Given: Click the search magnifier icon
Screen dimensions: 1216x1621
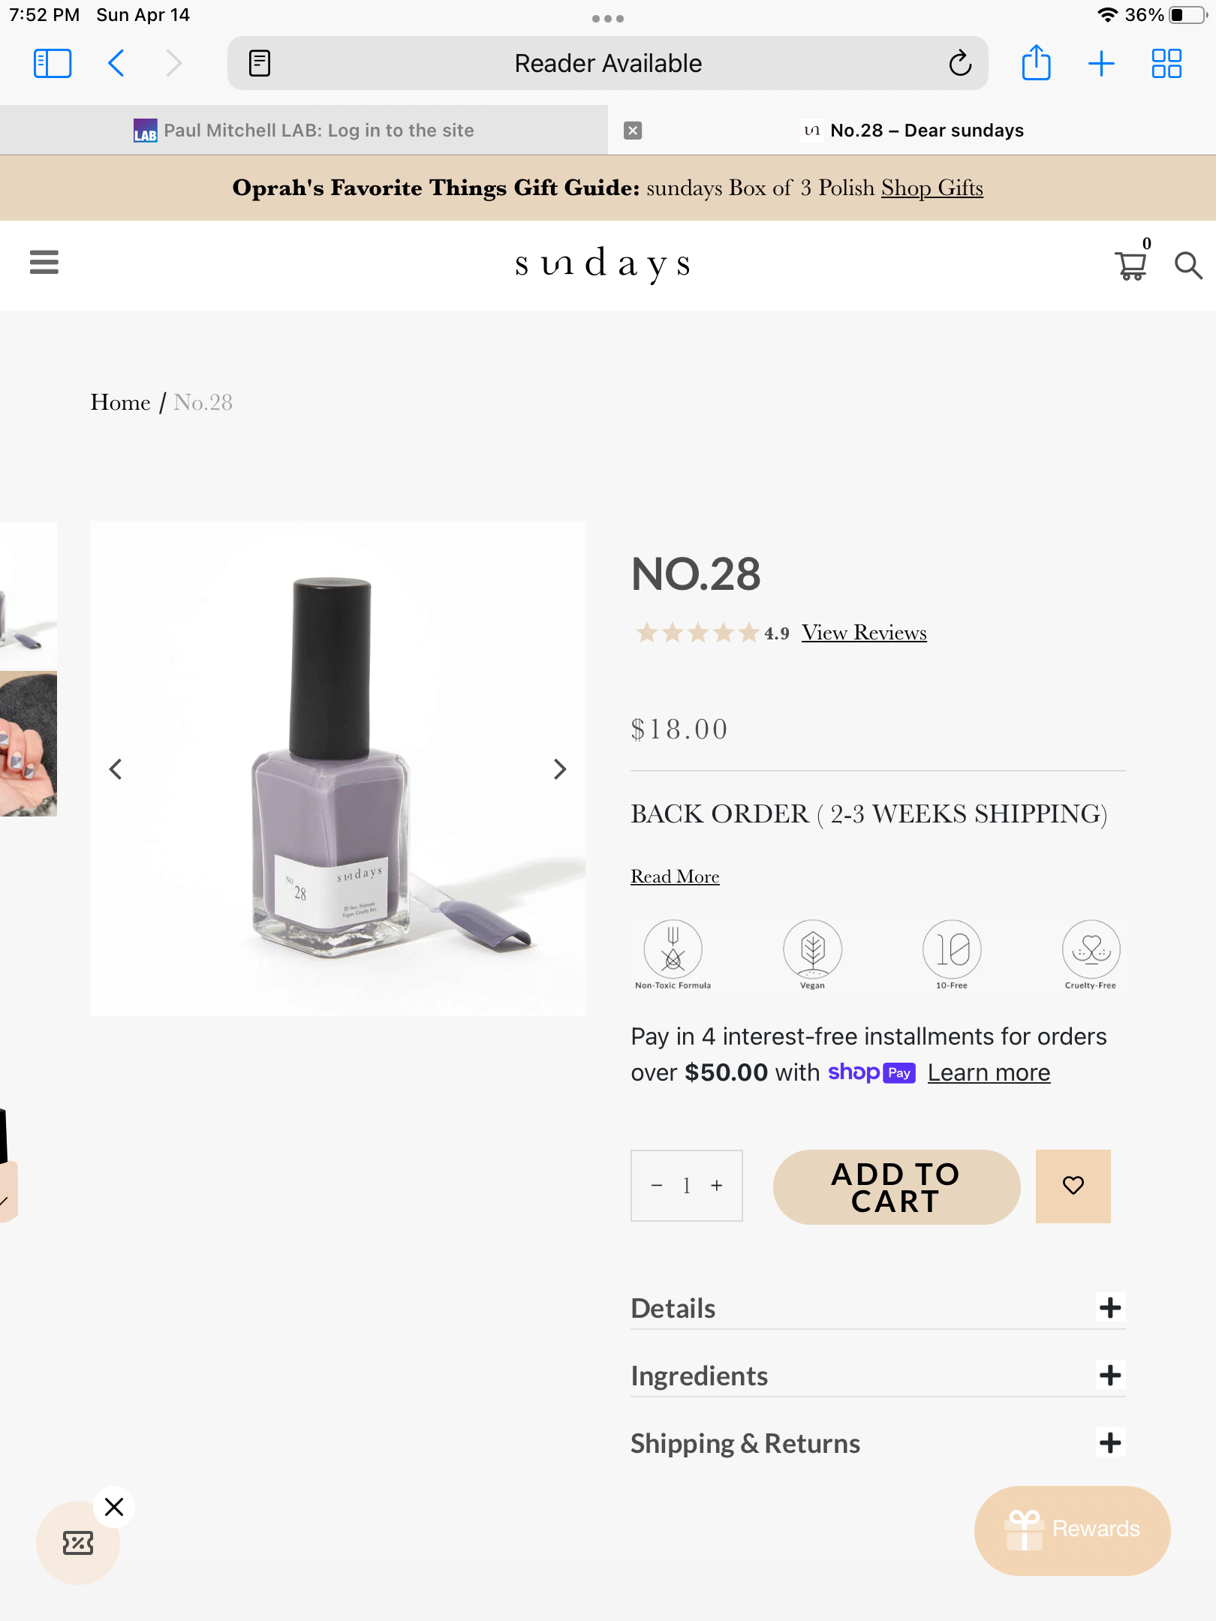Looking at the screenshot, I should 1187,265.
